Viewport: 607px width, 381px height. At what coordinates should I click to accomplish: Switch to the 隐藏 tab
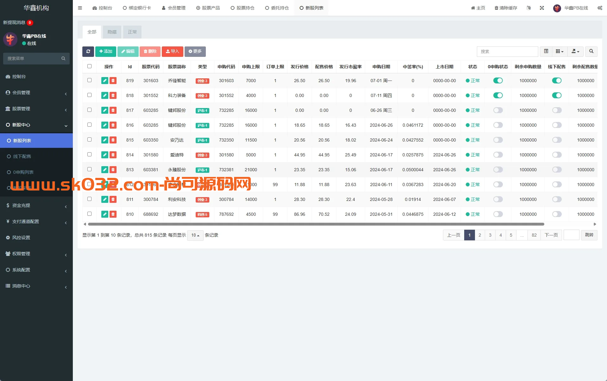click(x=112, y=32)
